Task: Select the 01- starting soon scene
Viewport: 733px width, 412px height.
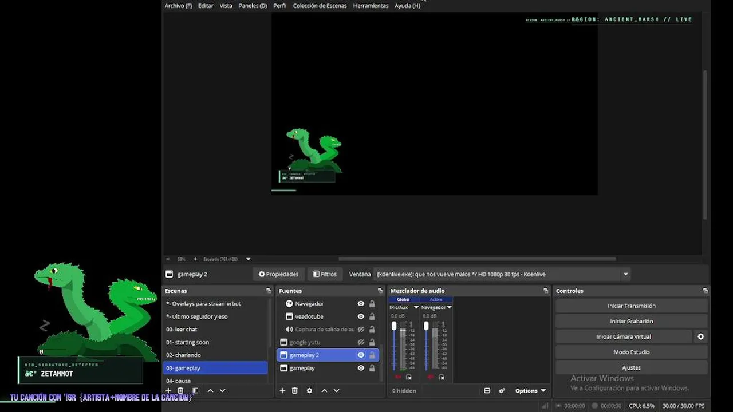Action: [215, 342]
